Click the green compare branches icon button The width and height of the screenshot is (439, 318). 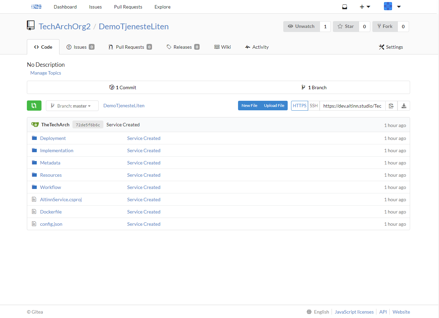pyautogui.click(x=34, y=106)
